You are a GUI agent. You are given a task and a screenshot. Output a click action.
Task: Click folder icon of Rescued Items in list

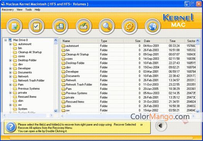[63, 102]
